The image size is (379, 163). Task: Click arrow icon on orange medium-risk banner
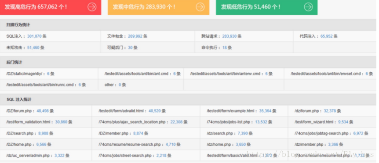[200, 7]
